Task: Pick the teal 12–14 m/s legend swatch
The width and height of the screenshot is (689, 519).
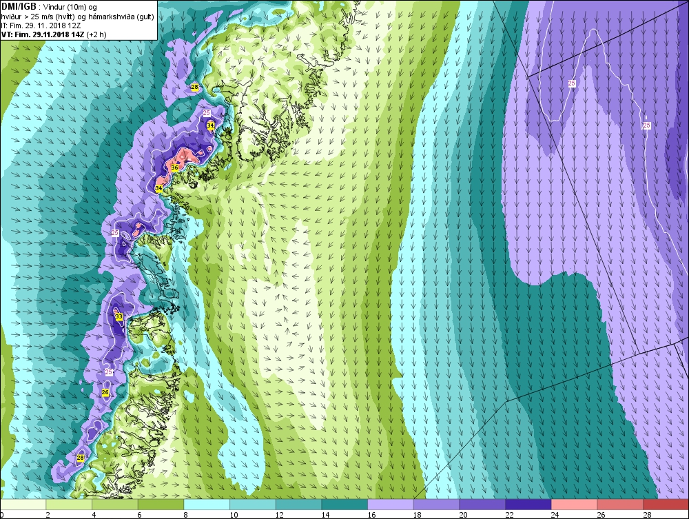Action: pyautogui.click(x=298, y=504)
